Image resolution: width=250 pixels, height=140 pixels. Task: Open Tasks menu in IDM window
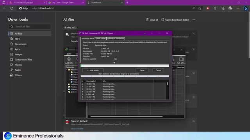pyautogui.click(x=69, y=54)
